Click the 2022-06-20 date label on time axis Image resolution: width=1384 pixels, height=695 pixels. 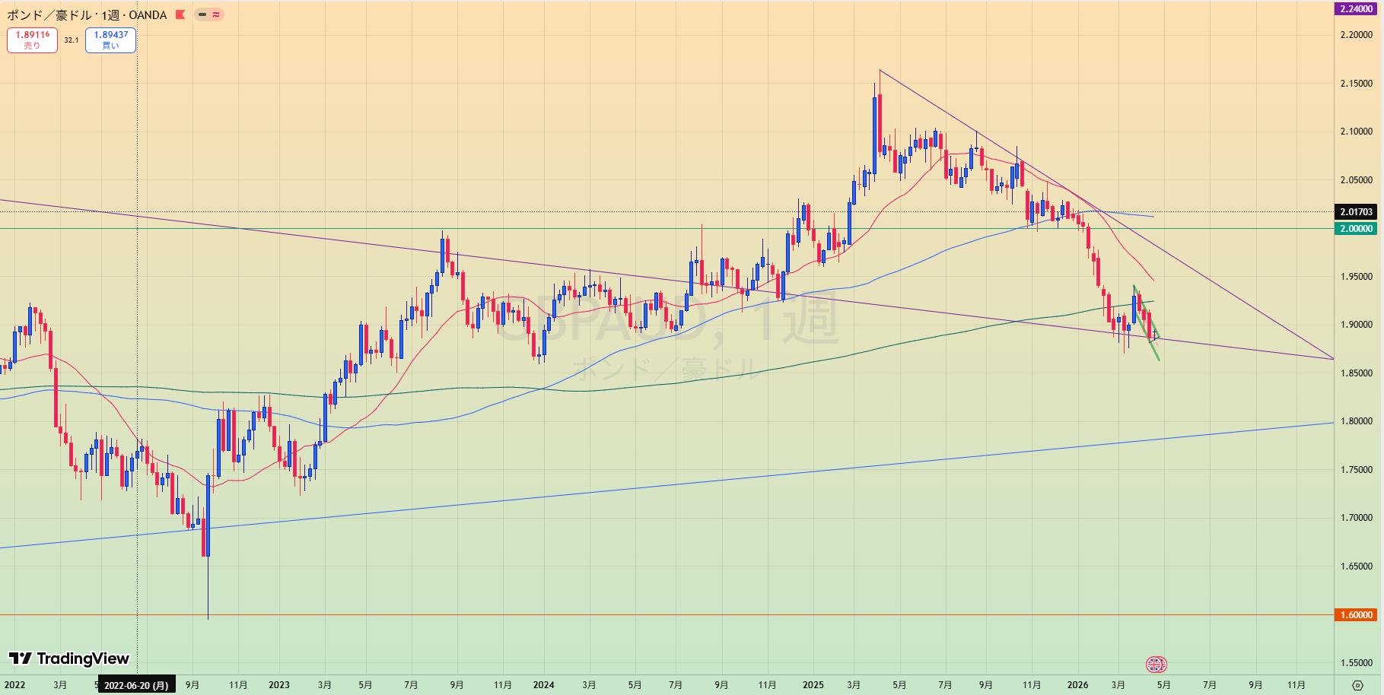137,685
